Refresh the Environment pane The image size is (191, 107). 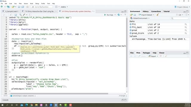[186, 15]
